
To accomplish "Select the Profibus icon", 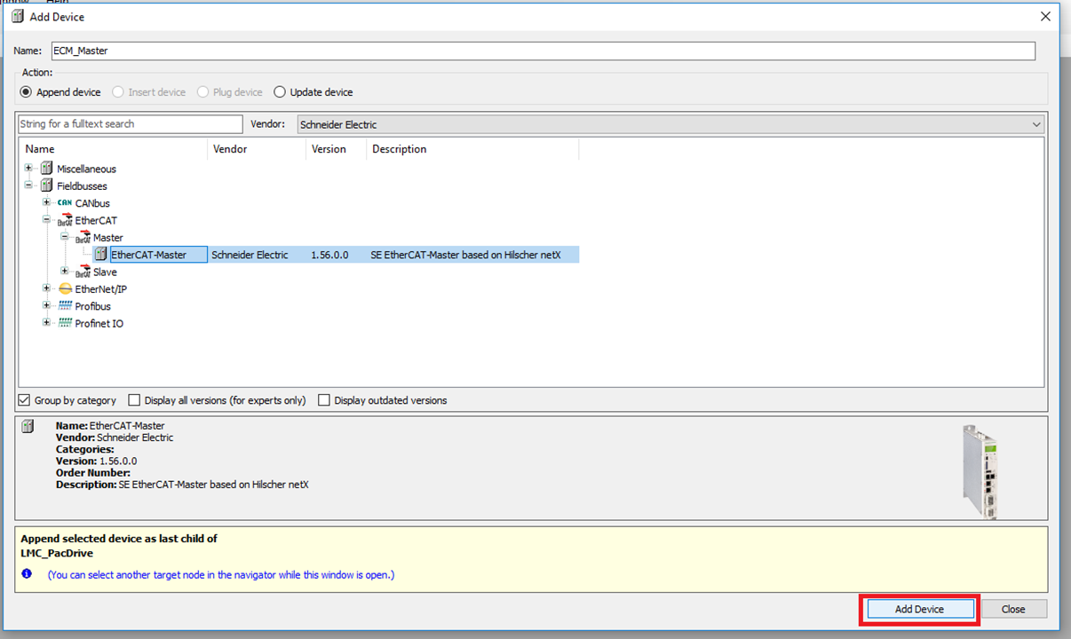I will tap(65, 306).
